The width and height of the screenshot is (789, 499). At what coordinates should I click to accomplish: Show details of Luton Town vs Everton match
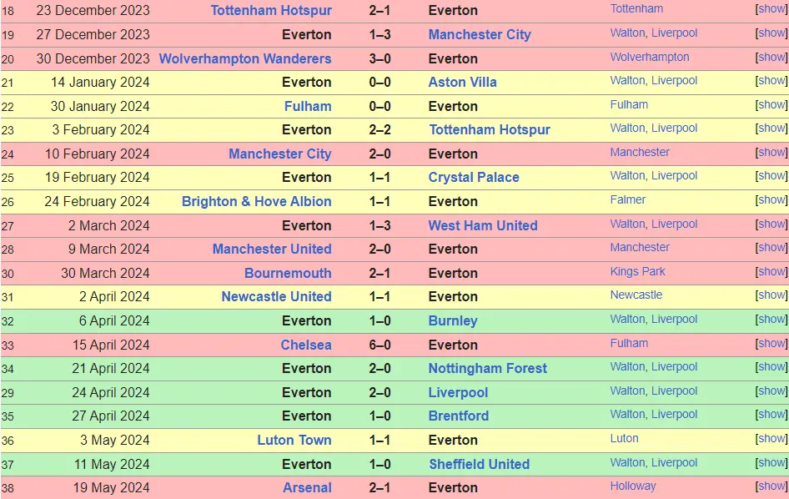tap(771, 439)
